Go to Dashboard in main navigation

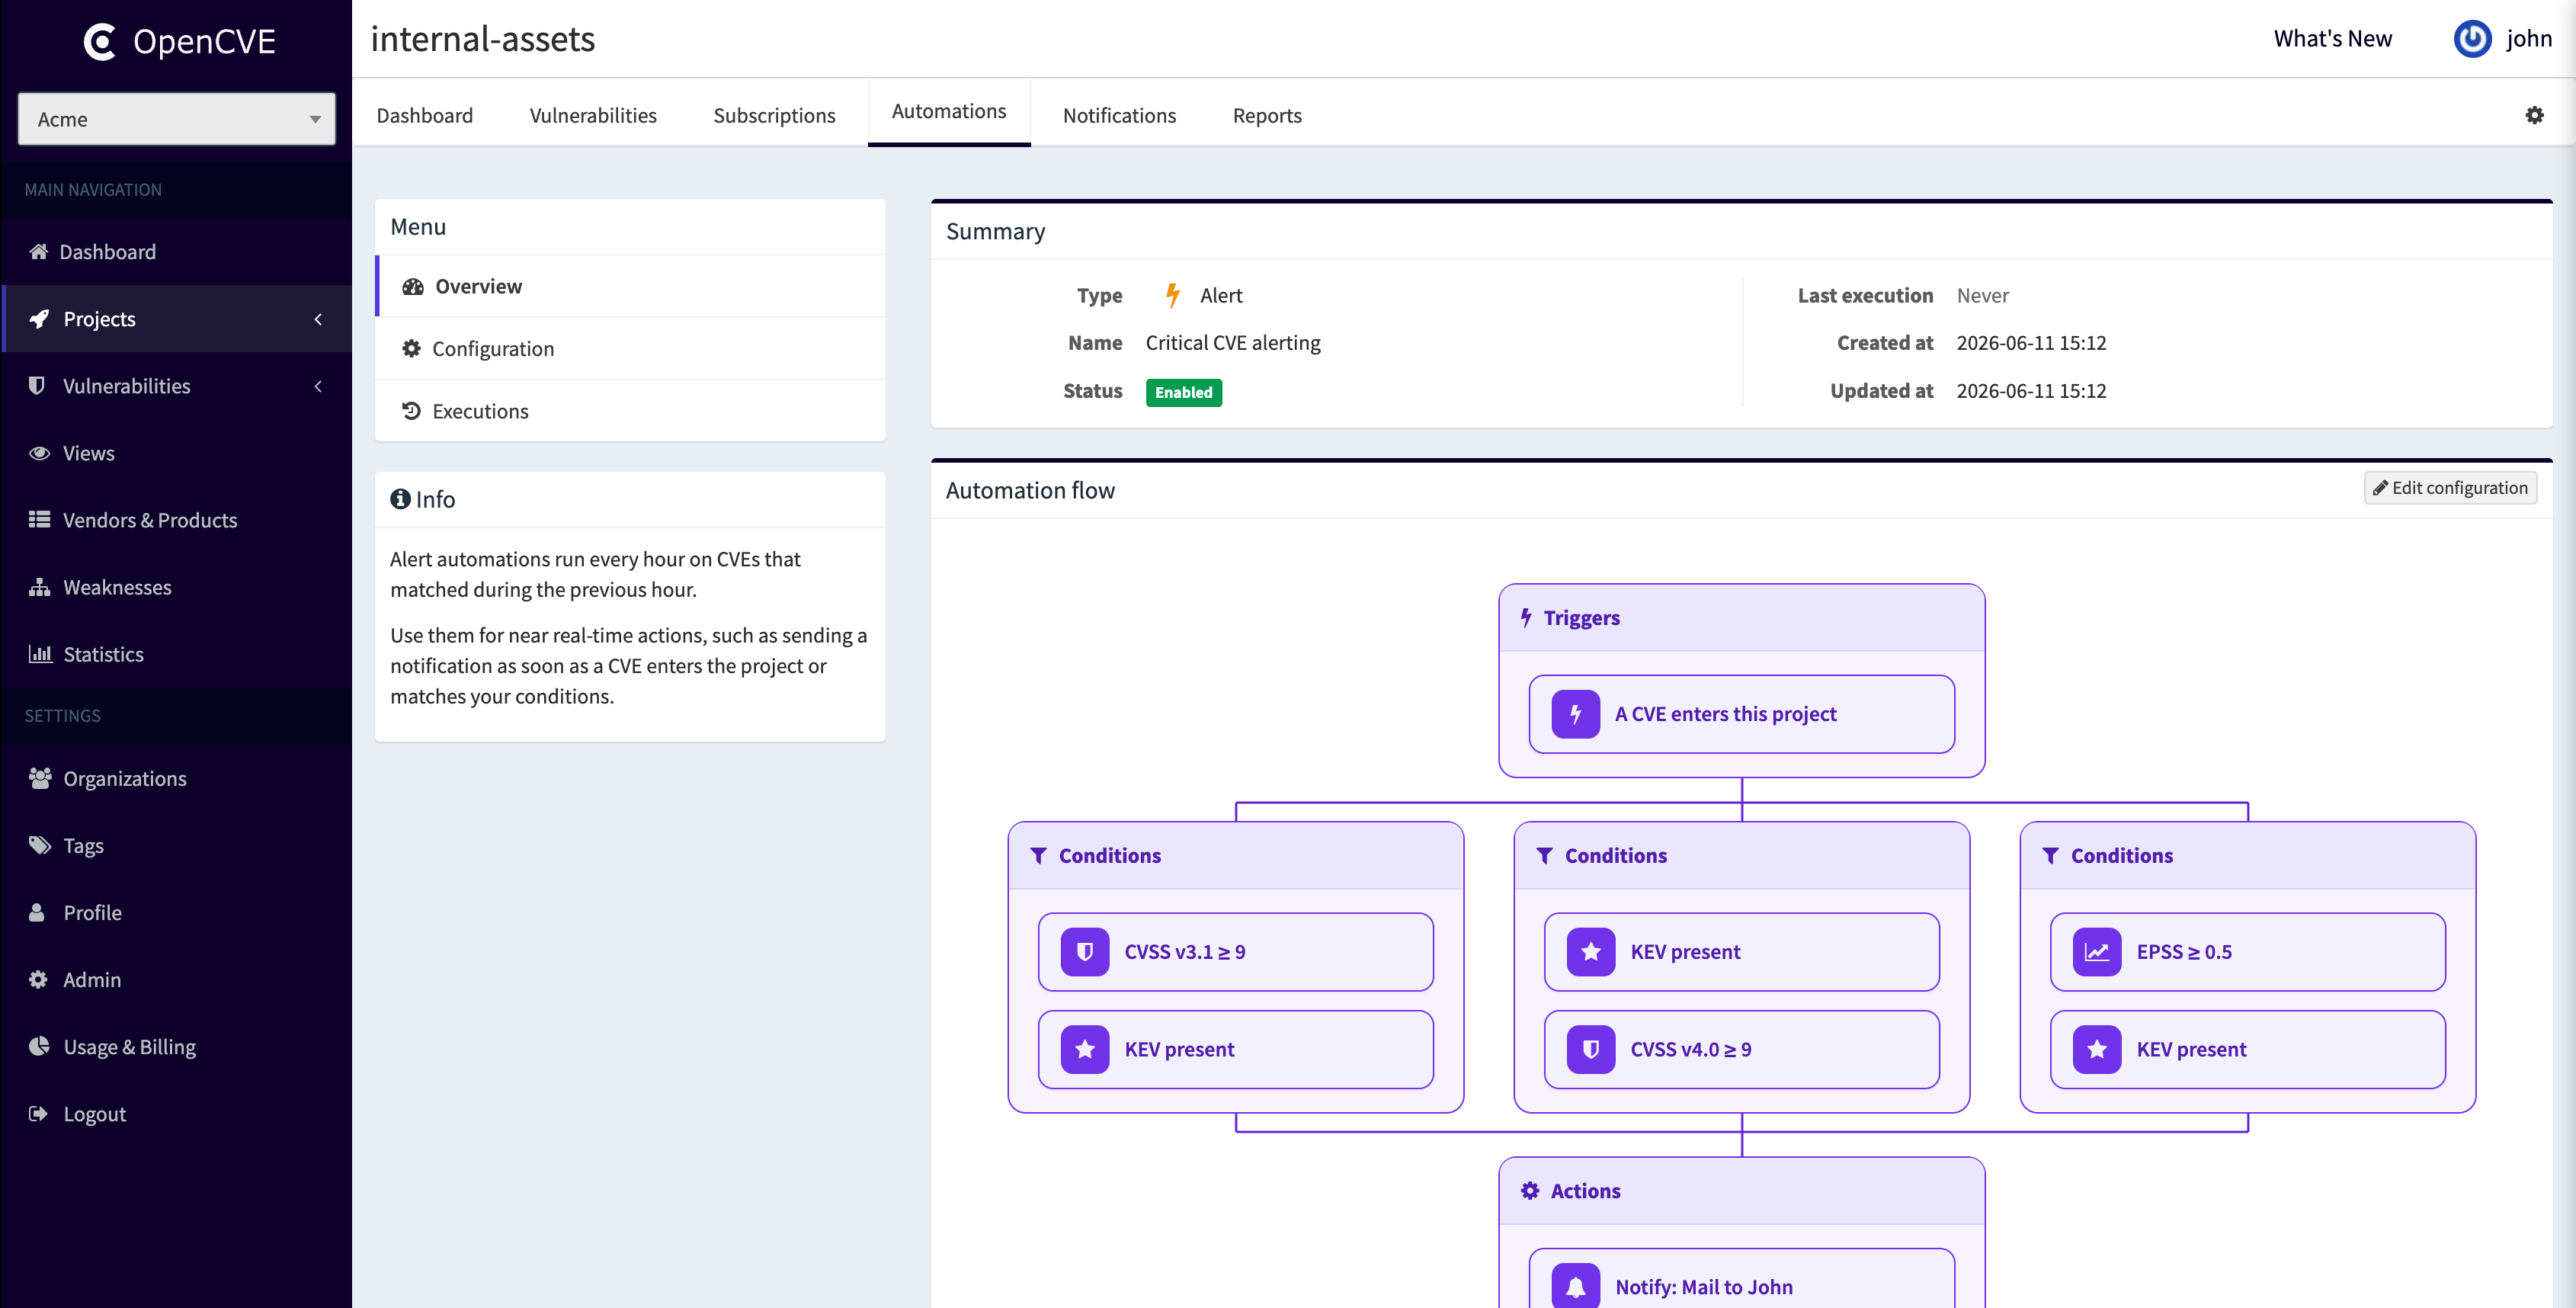[x=176, y=251]
